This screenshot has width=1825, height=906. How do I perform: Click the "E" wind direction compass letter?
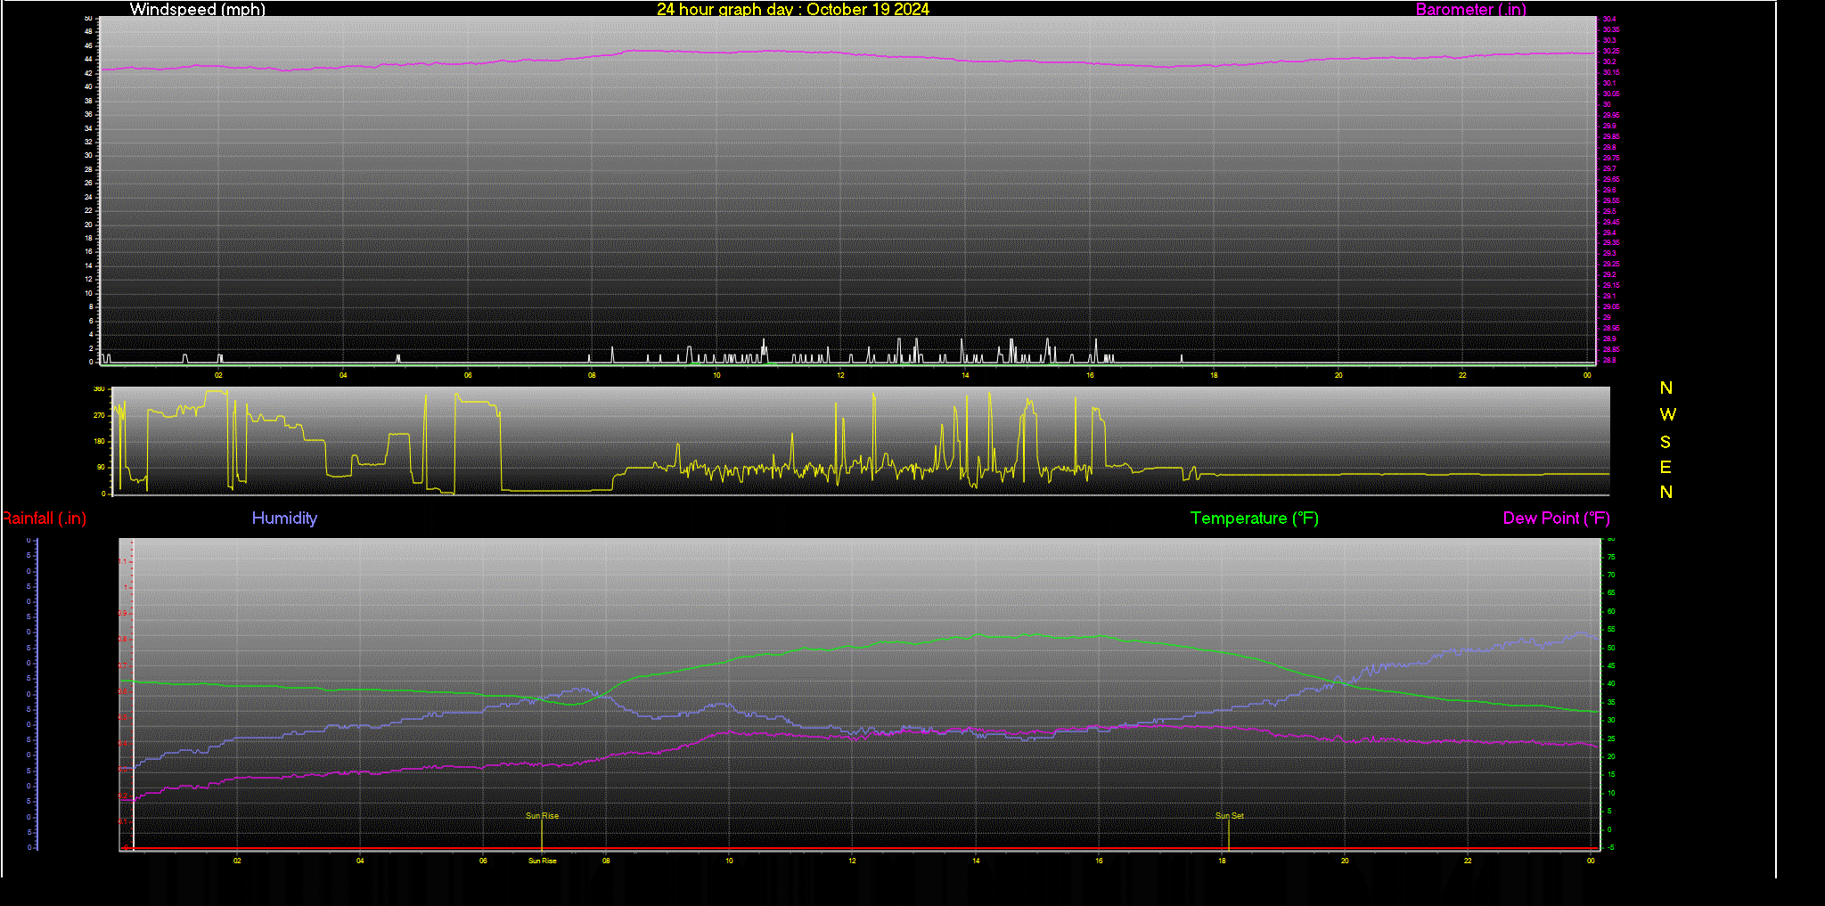pyautogui.click(x=1665, y=467)
